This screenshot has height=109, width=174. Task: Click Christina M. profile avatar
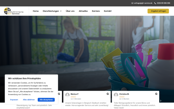click(116, 95)
